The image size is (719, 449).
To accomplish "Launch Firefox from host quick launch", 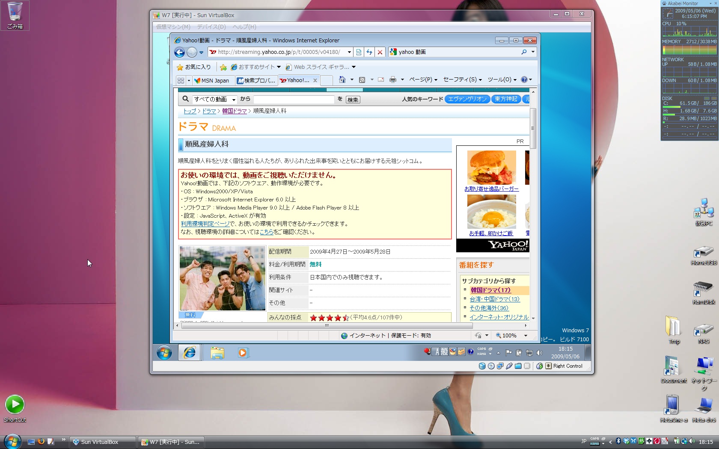I will point(41,442).
